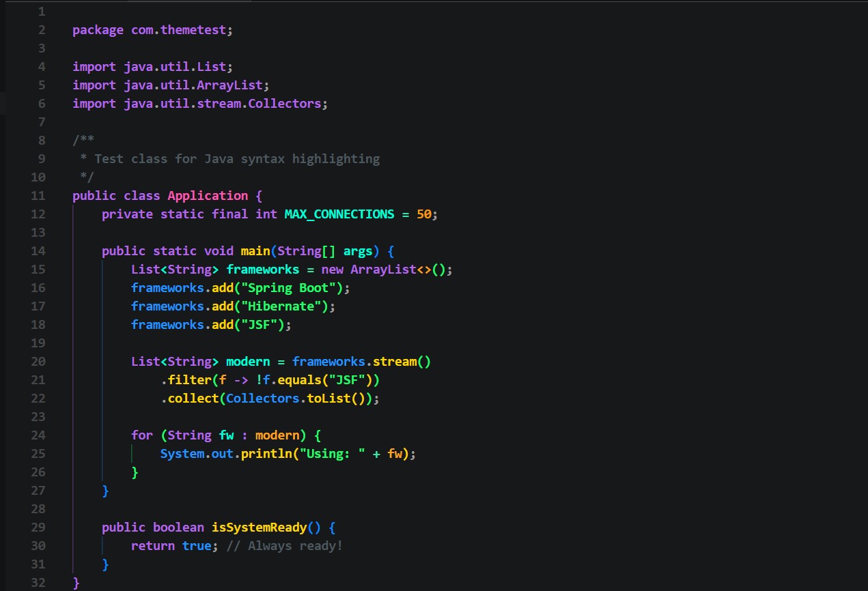Image resolution: width=868 pixels, height=591 pixels.
Task: Click the 'private' keyword on line 12
Action: (x=128, y=214)
